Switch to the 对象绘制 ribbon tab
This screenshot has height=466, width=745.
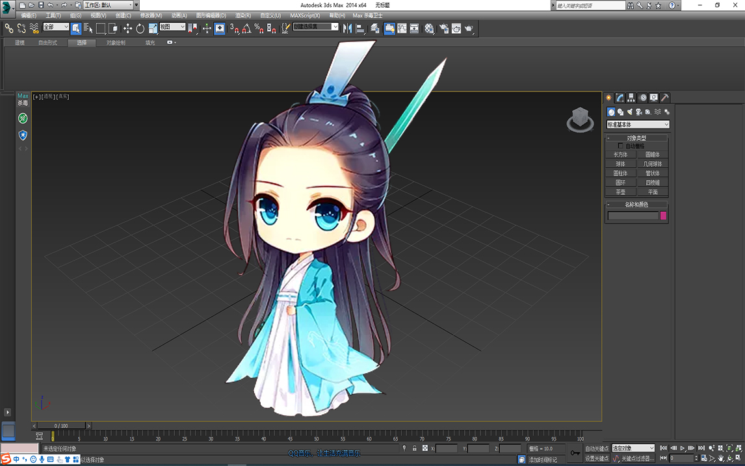click(x=116, y=43)
